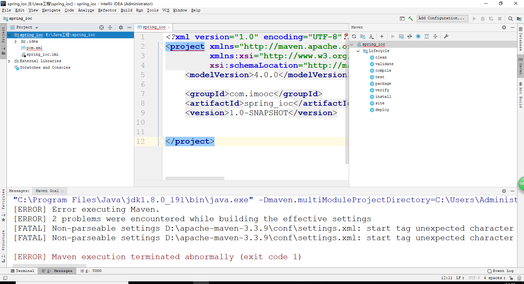
Task: Select the clean lifecycle goal
Action: (x=381, y=58)
